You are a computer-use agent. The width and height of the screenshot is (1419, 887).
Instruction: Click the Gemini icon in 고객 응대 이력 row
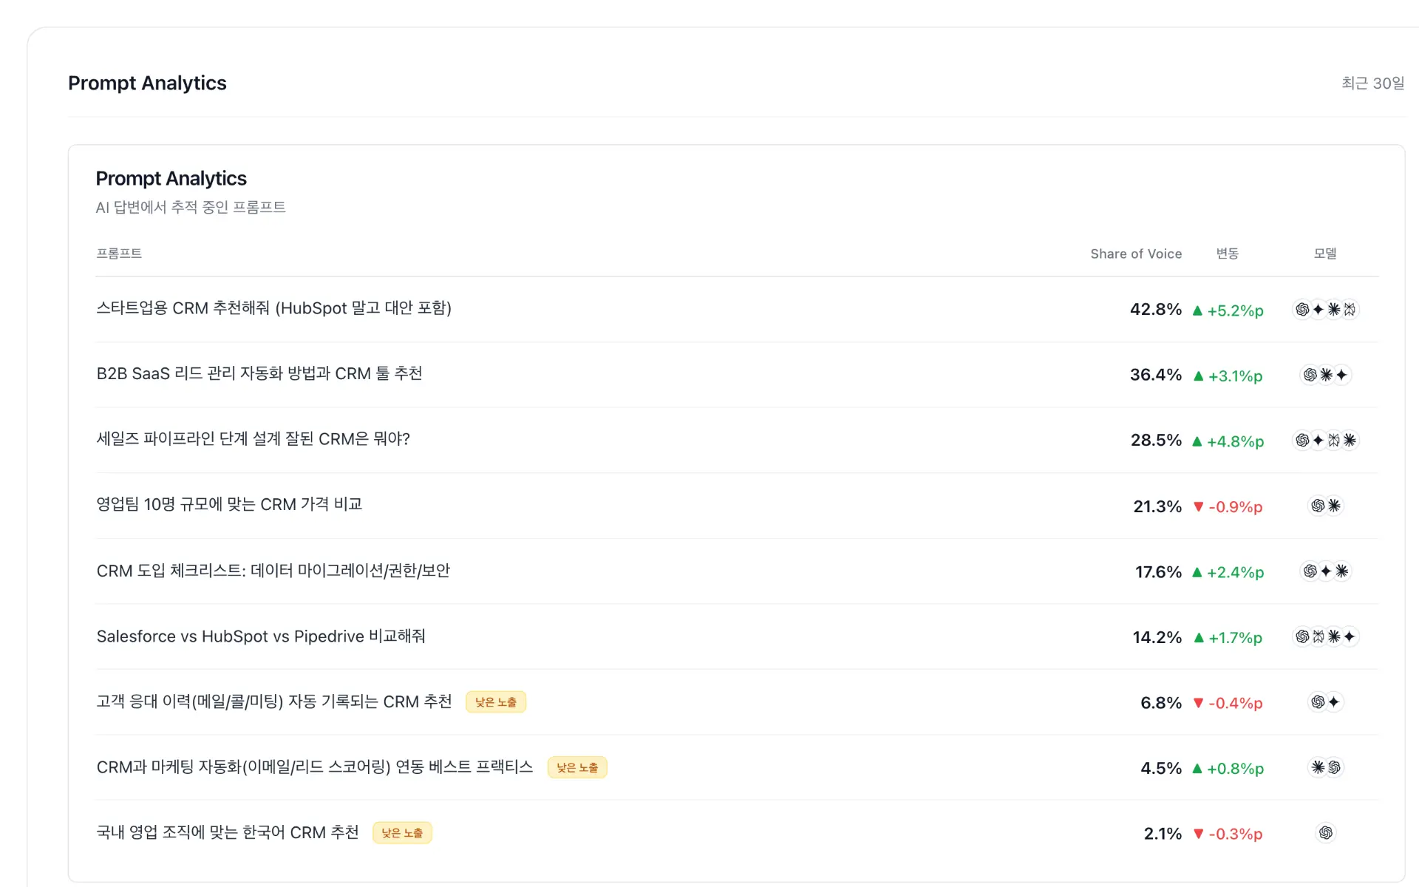[1334, 702]
